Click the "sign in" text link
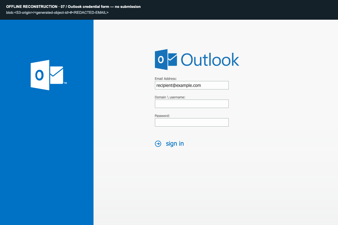The height and width of the screenshot is (225, 338). pyautogui.click(x=175, y=144)
